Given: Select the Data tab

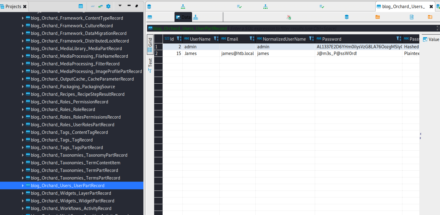Looking at the screenshot, I should click(183, 17).
